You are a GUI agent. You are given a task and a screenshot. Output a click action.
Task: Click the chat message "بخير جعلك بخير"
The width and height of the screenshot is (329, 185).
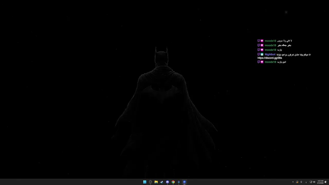(x=284, y=45)
